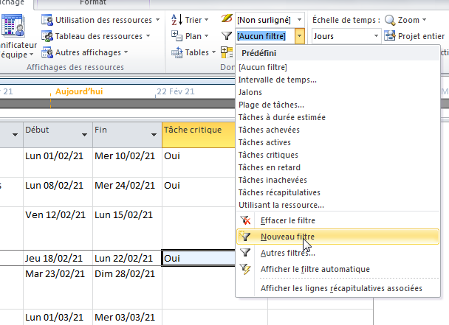The height and width of the screenshot is (325, 449).
Task: Select Tâches critiques filter
Action: pos(268,155)
